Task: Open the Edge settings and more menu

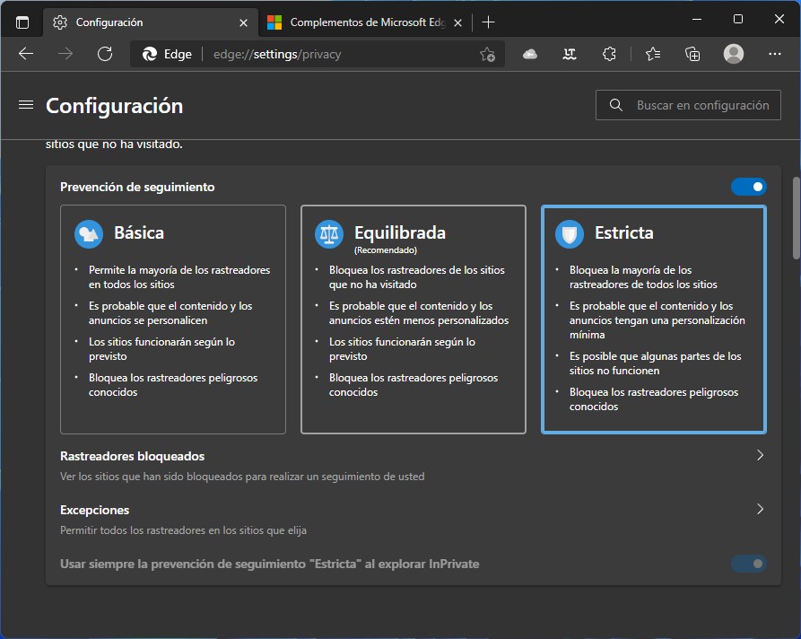Action: click(775, 54)
